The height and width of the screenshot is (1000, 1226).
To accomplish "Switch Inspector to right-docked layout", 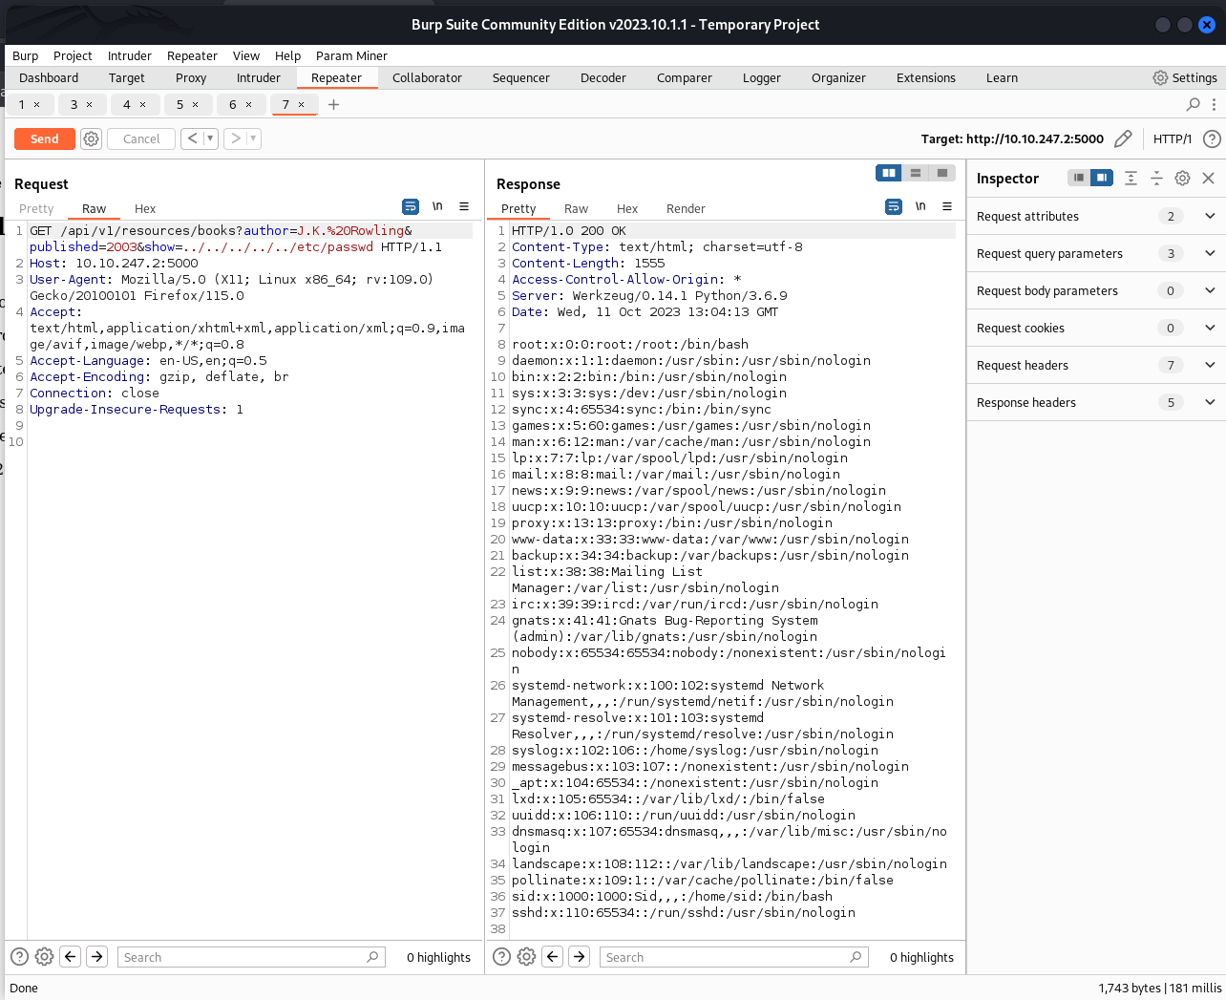I will click(x=1102, y=178).
